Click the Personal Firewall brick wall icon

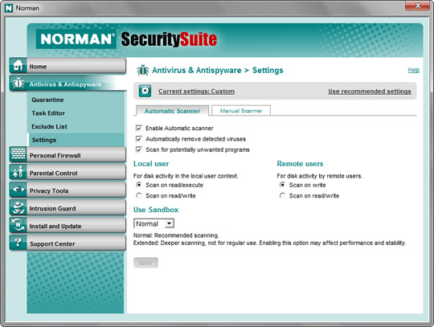click(x=18, y=154)
